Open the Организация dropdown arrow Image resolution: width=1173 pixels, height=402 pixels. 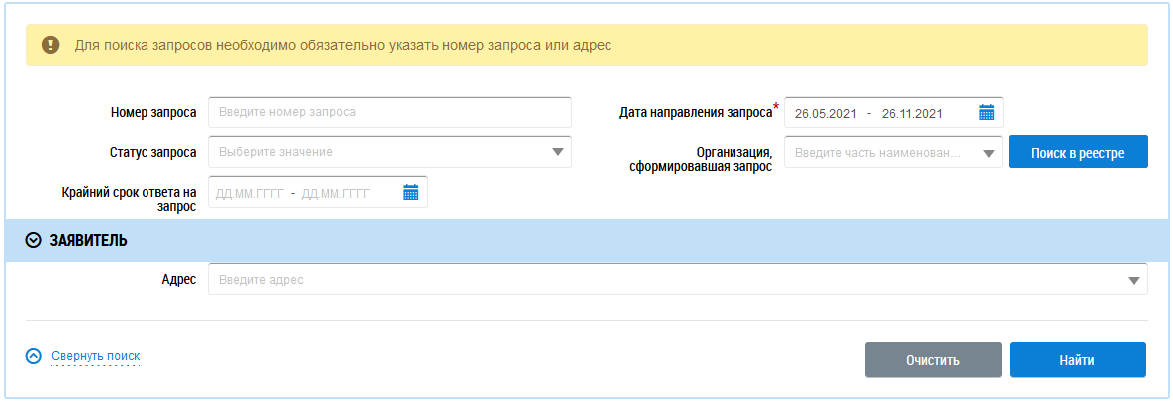(988, 154)
